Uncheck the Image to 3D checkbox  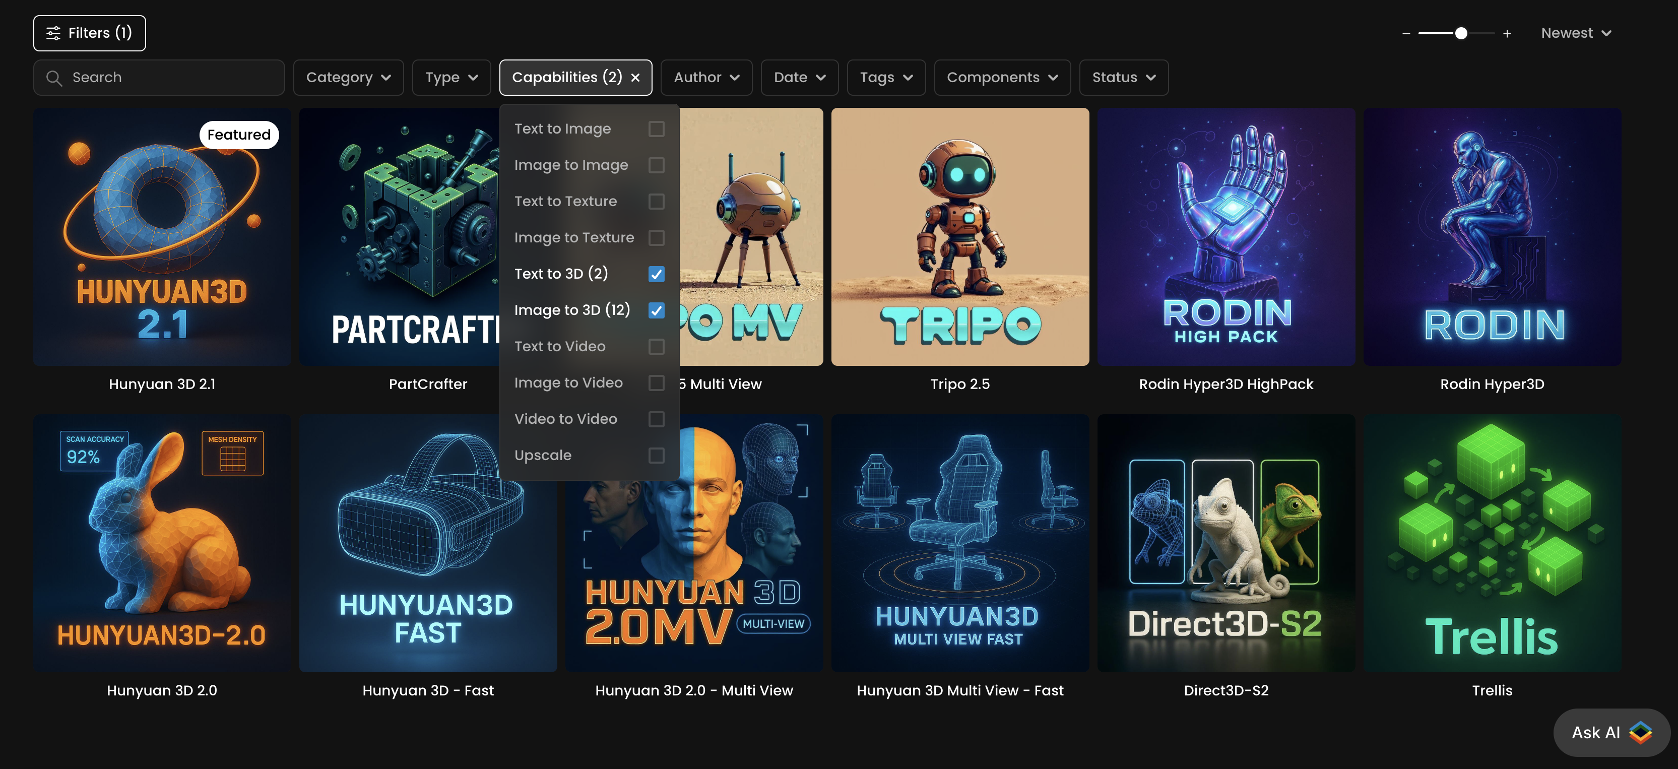[656, 310]
